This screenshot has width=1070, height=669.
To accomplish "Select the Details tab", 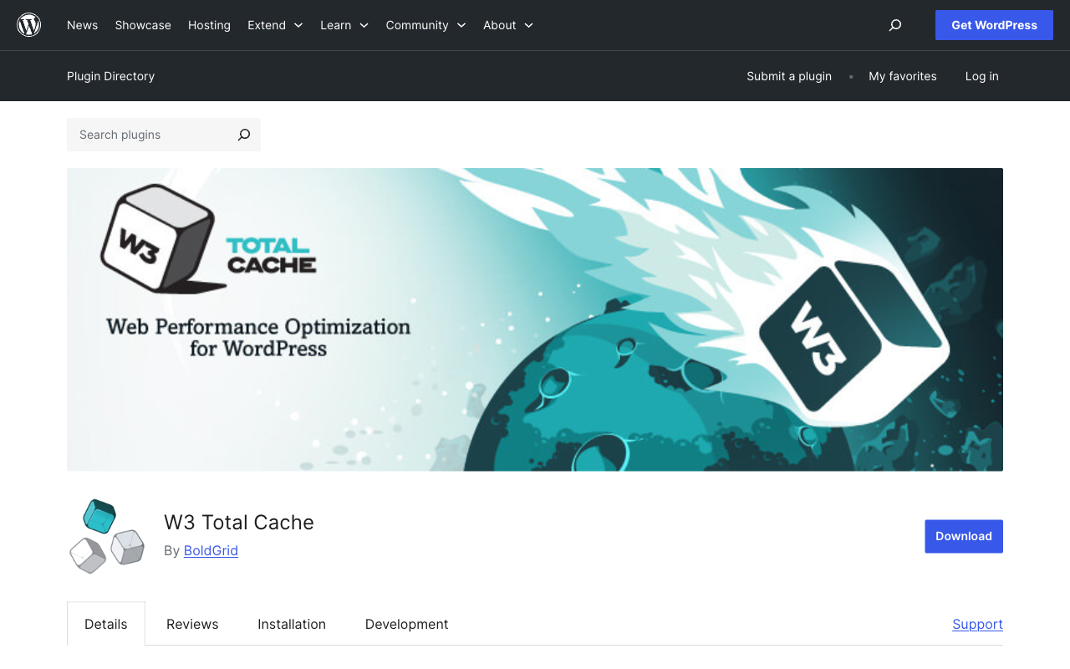I will (x=105, y=623).
